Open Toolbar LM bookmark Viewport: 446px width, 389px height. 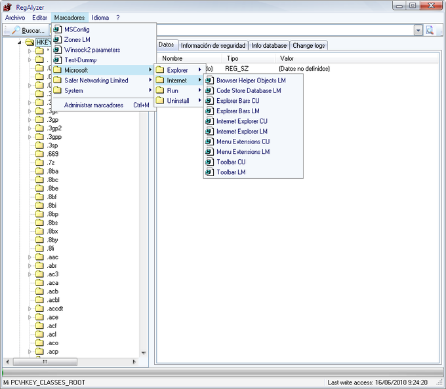click(253, 172)
